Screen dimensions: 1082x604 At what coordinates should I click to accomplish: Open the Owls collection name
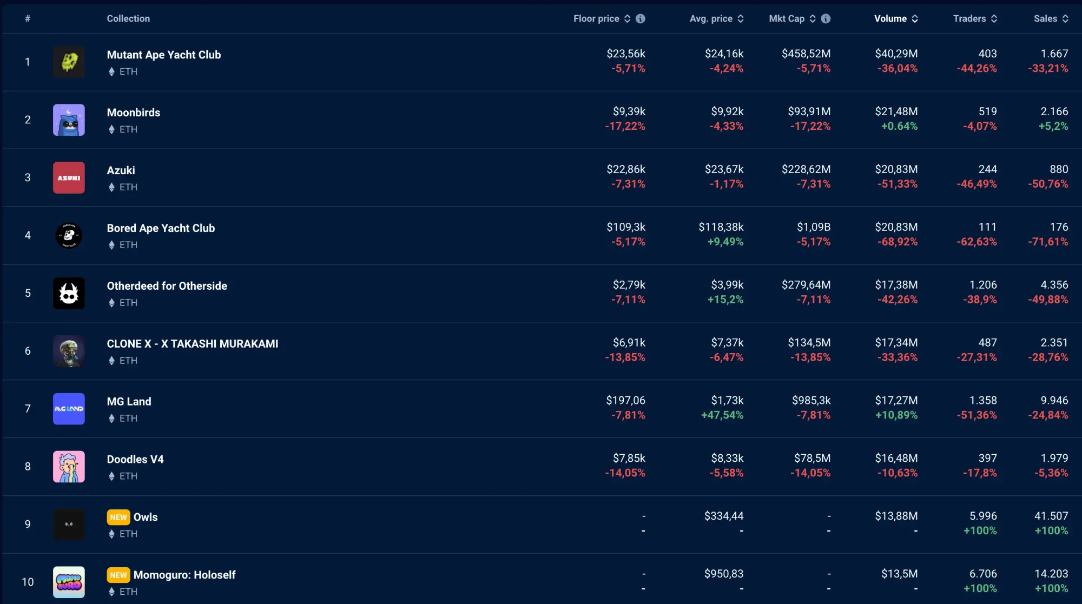pyautogui.click(x=146, y=517)
